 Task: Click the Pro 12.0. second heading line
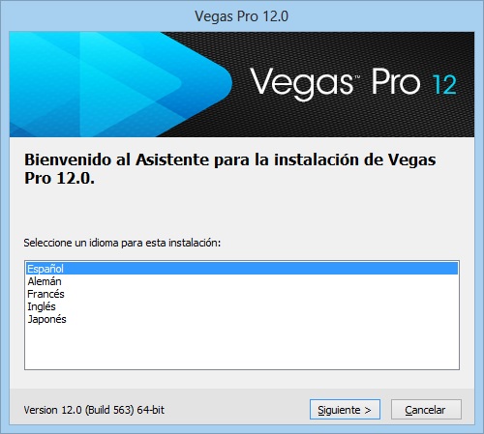pos(59,178)
